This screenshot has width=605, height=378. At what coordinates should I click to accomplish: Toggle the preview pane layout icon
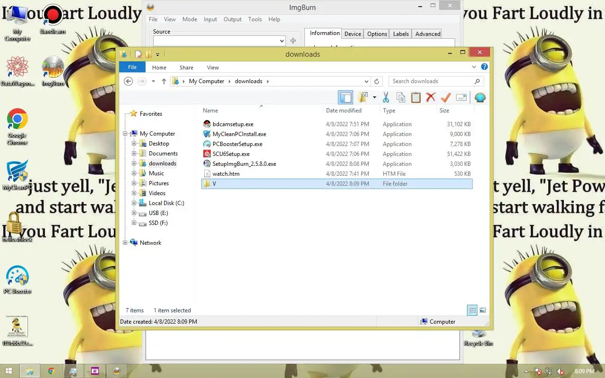346,97
